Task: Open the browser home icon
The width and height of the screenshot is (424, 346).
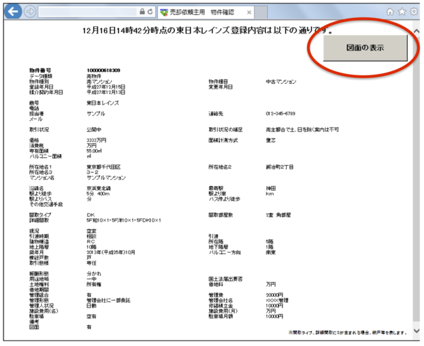Action: pyautogui.click(x=390, y=11)
